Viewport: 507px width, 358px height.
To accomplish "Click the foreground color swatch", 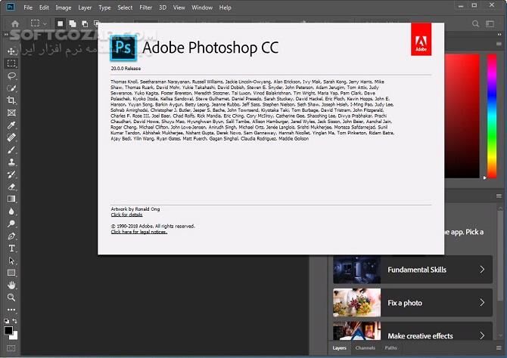I will pos(8,330).
